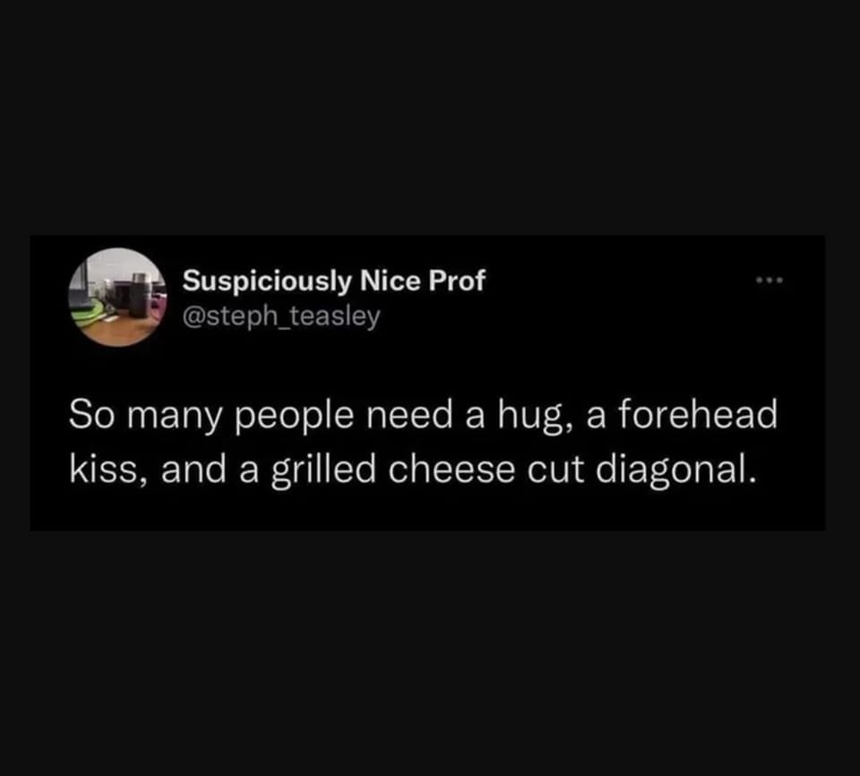Click the word 'people' in the tweet
The image size is (860, 776).
[x=295, y=416]
